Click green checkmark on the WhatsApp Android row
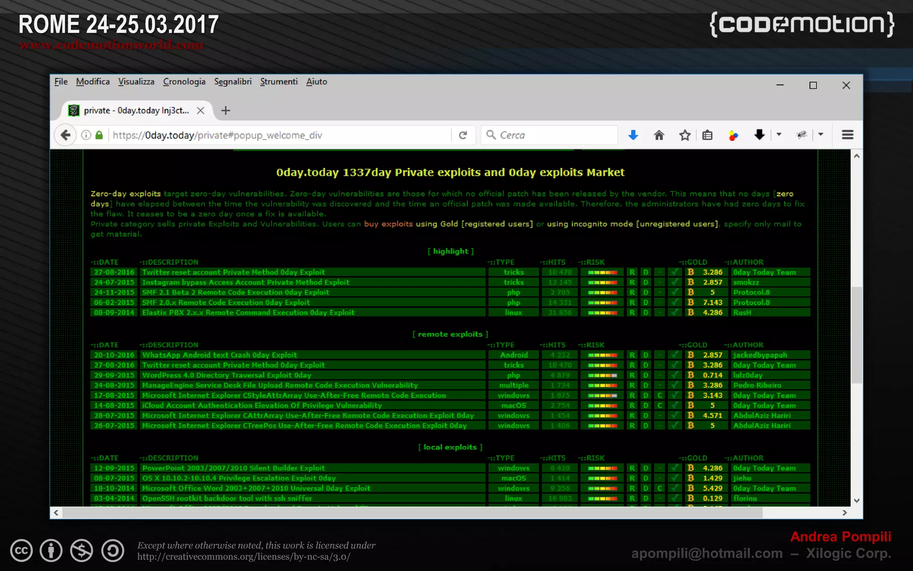Screen dimensions: 913x571 tap(675, 355)
